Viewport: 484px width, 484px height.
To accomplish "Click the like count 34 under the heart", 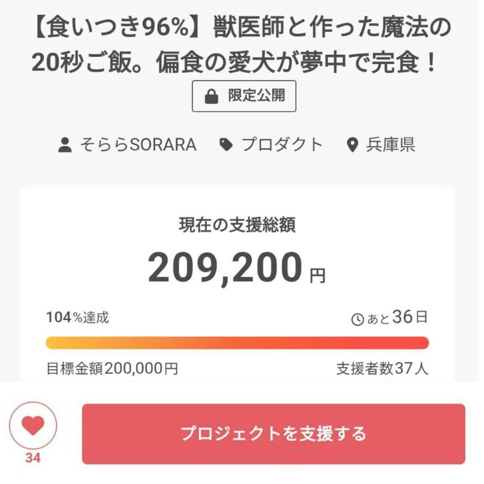I will coord(33,458).
